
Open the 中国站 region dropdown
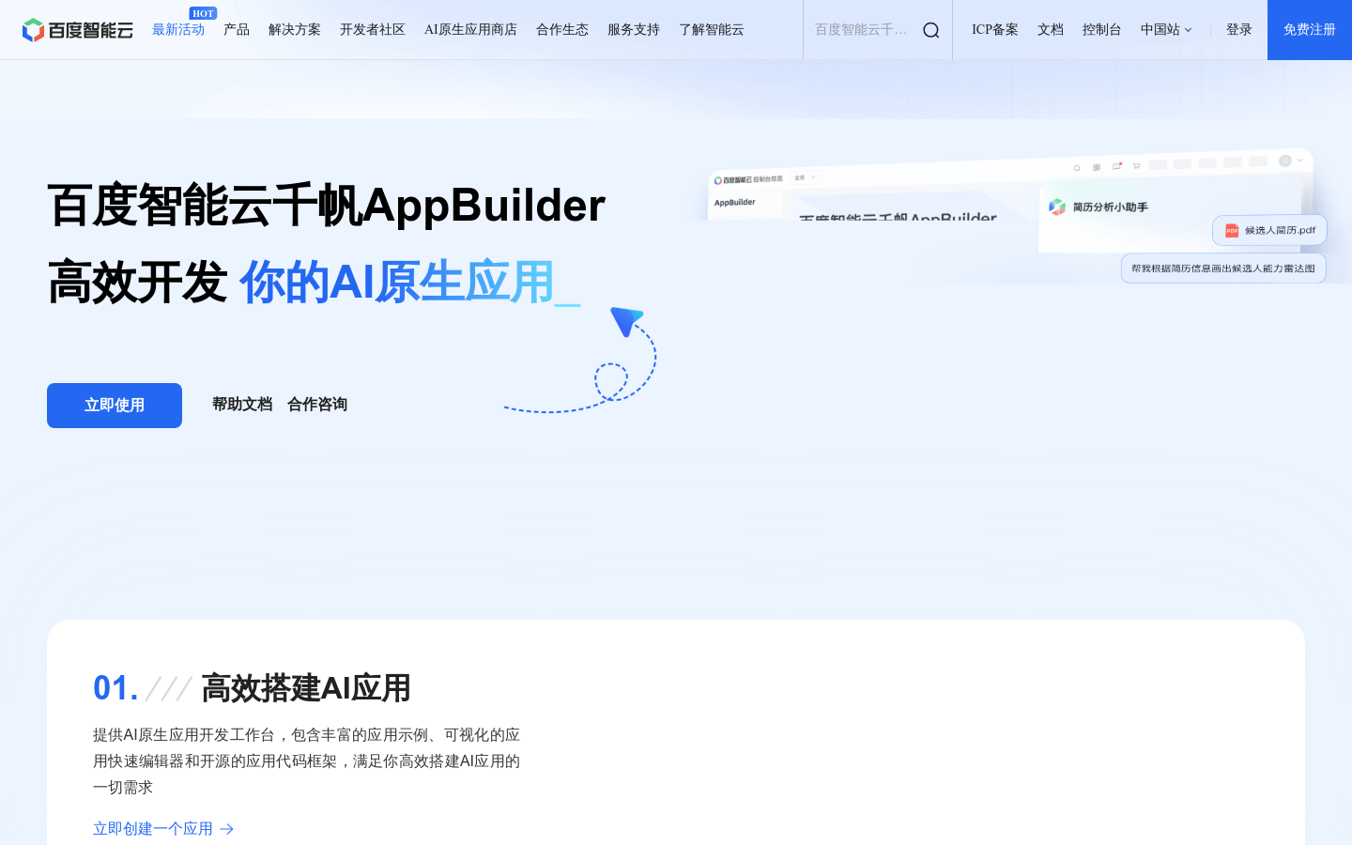point(1166,29)
